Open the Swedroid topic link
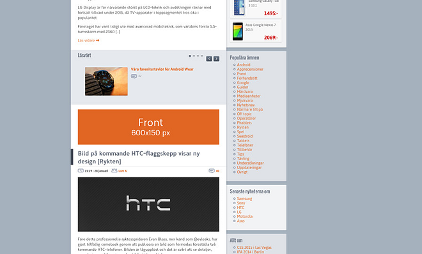This screenshot has height=254, width=422. coord(245,137)
